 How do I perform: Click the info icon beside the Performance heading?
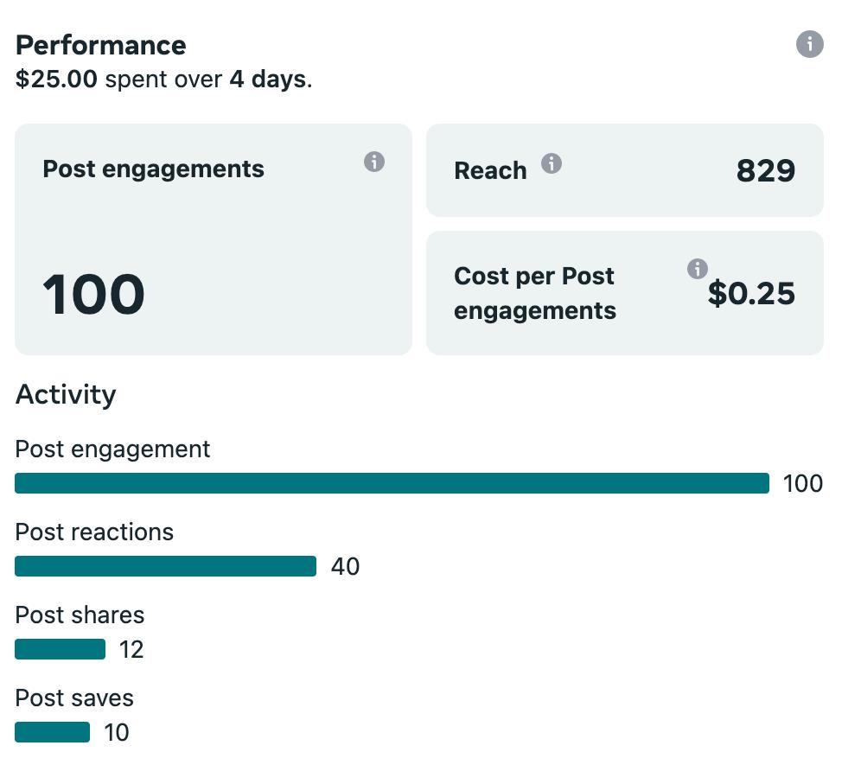point(809,44)
